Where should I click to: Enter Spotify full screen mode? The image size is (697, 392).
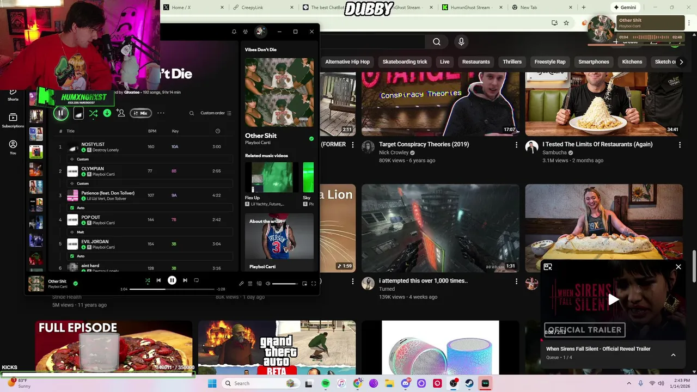(x=314, y=284)
